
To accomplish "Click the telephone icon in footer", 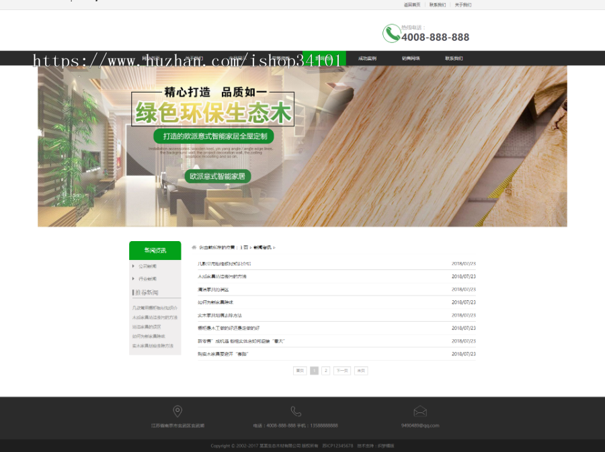I will coord(296,410).
